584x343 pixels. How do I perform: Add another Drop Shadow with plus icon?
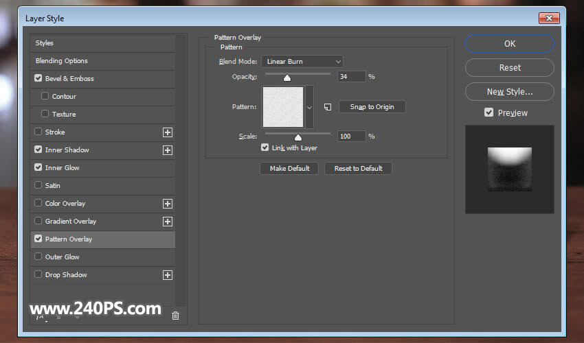(x=168, y=275)
